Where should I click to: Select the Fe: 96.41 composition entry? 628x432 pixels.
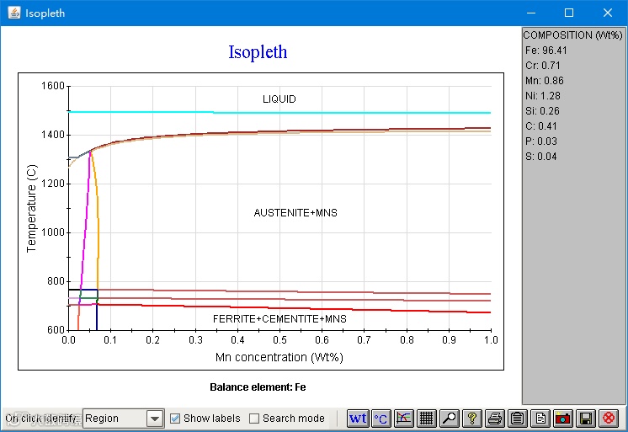pyautogui.click(x=546, y=51)
